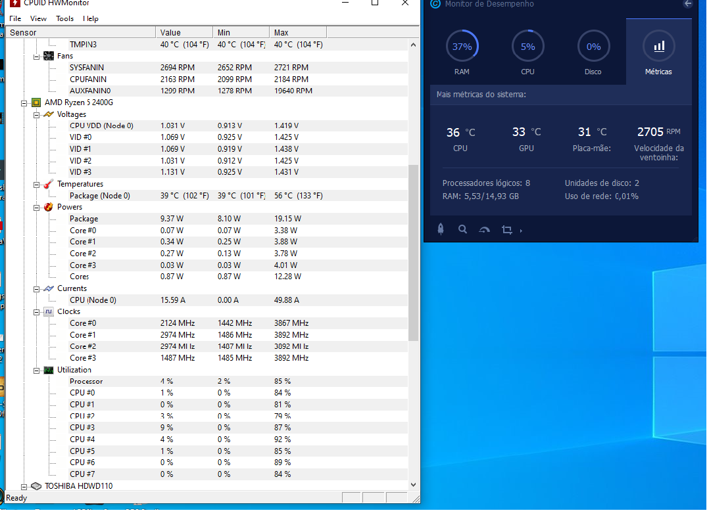Click the scroll down arrow in HWMonitor
The width and height of the screenshot is (709, 519).
413,485
